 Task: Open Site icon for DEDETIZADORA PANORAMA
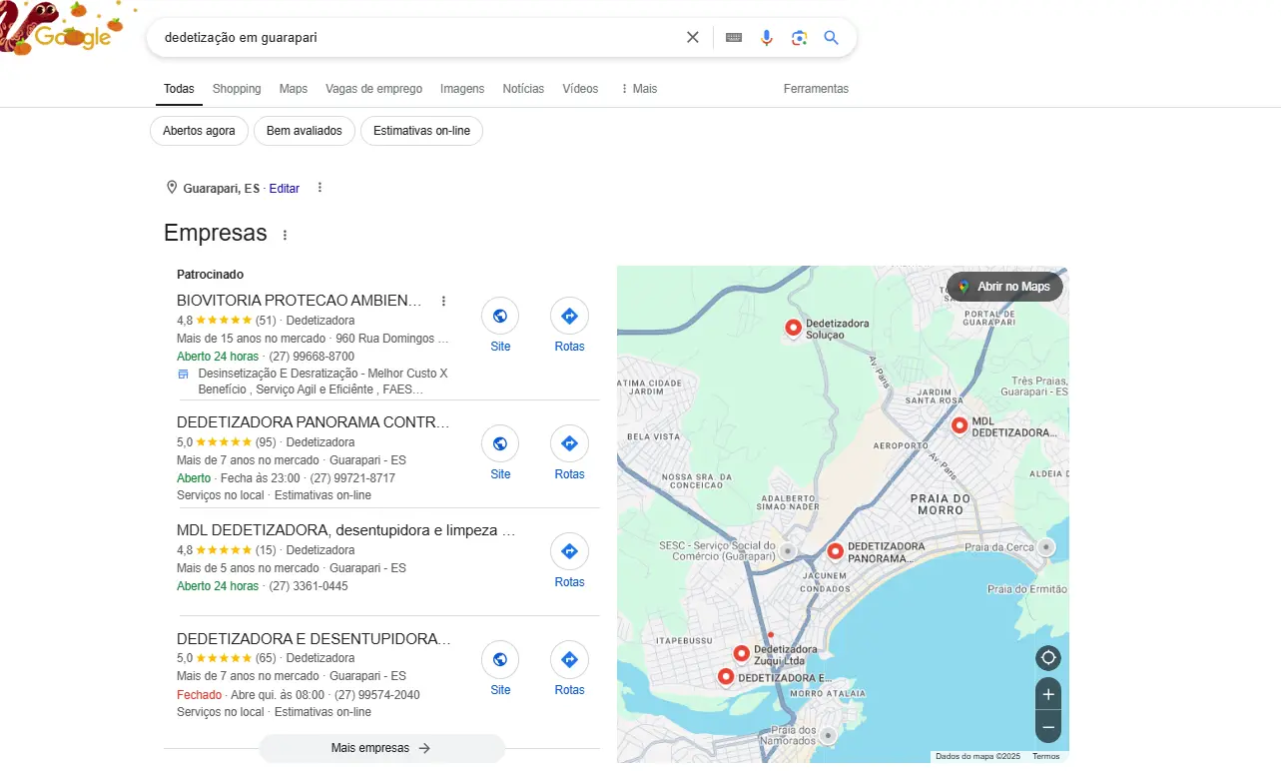click(x=500, y=444)
